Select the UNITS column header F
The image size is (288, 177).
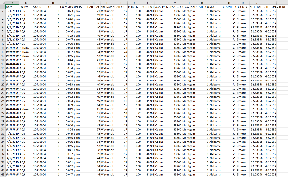(x=80, y=3)
